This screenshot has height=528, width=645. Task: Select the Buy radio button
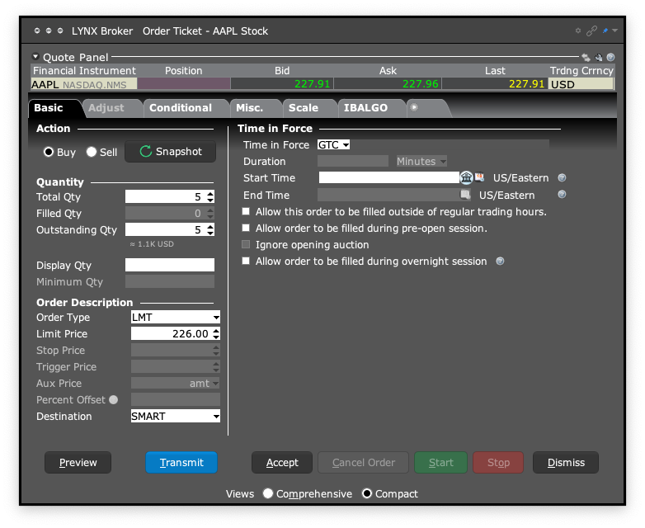click(x=49, y=152)
